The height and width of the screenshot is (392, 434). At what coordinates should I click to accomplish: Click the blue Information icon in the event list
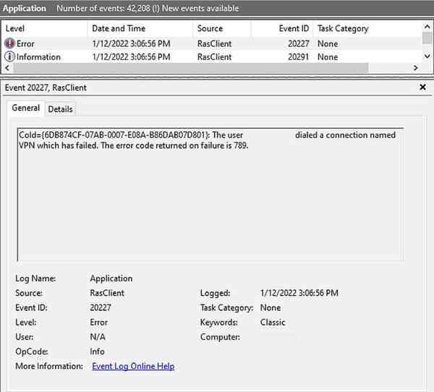[10, 57]
